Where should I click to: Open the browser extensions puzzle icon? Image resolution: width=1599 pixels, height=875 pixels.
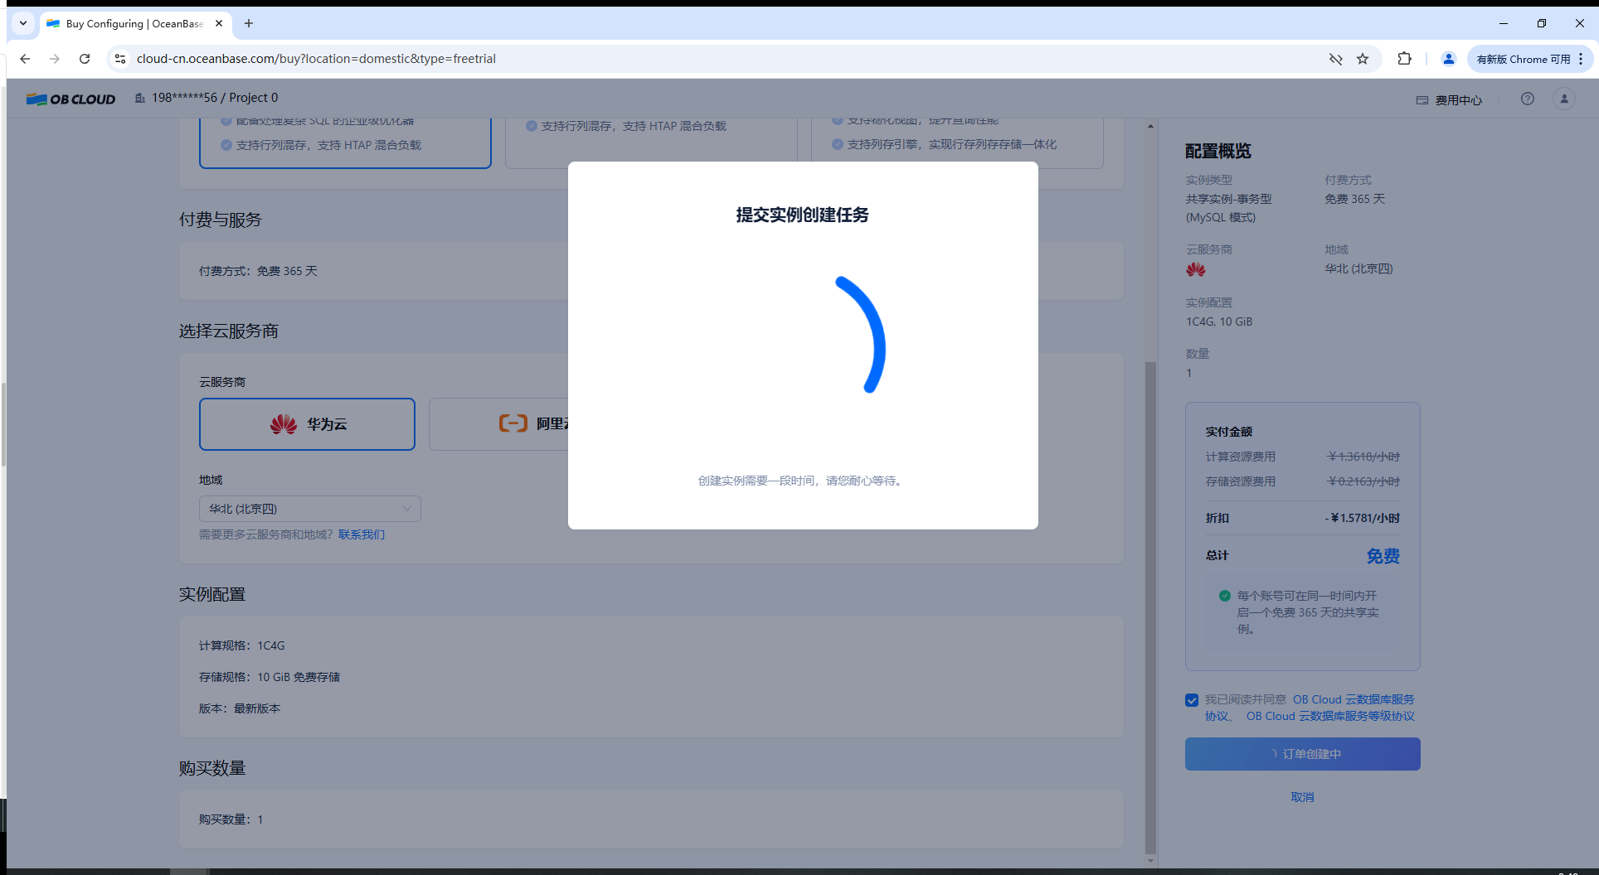(x=1404, y=59)
